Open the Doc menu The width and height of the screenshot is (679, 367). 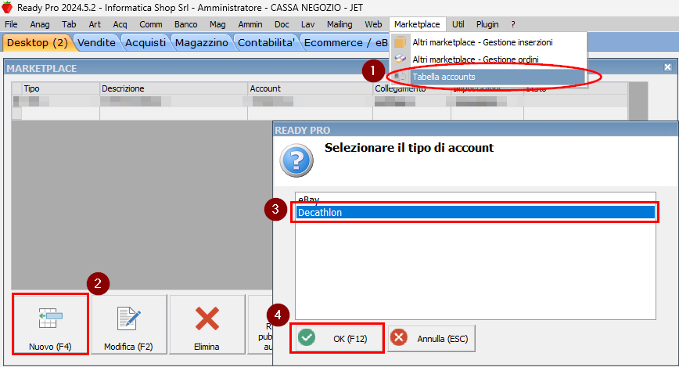[x=282, y=24]
